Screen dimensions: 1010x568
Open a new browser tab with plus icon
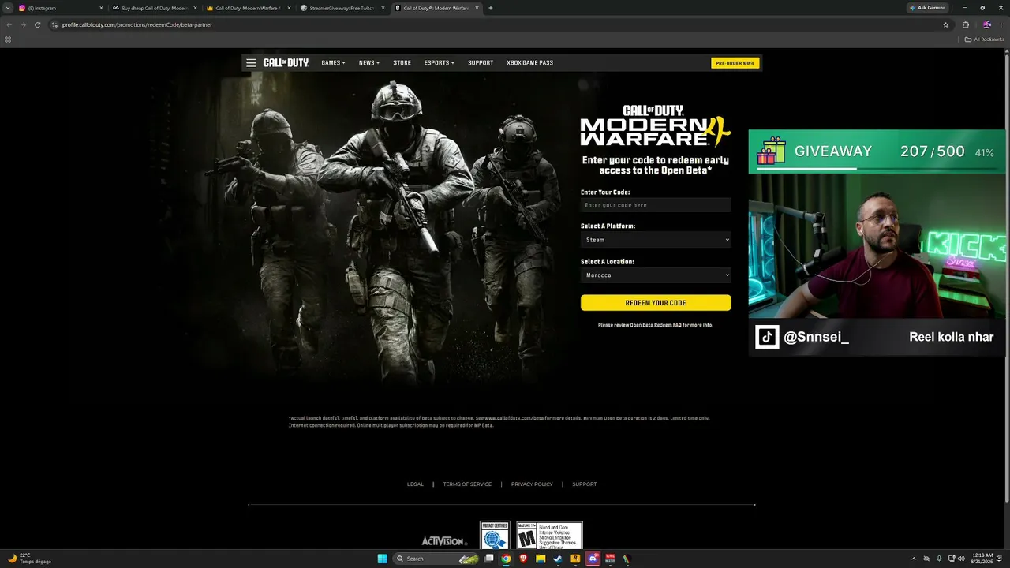point(491,8)
